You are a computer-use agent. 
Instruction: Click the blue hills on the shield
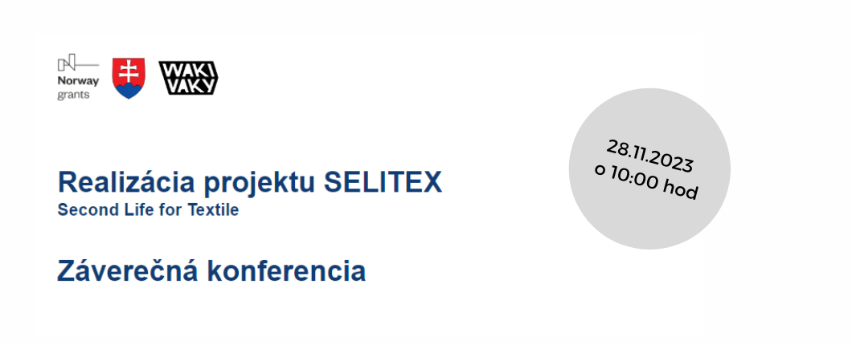129,90
